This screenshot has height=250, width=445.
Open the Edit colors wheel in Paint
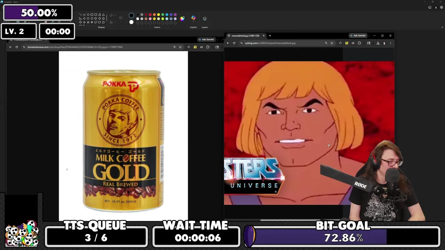[182, 19]
